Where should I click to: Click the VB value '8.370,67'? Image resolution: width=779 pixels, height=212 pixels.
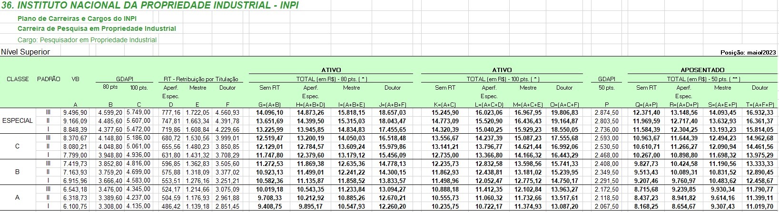(75, 138)
